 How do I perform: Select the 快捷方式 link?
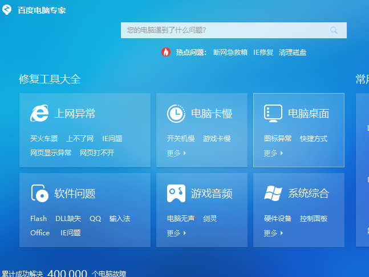314,139
